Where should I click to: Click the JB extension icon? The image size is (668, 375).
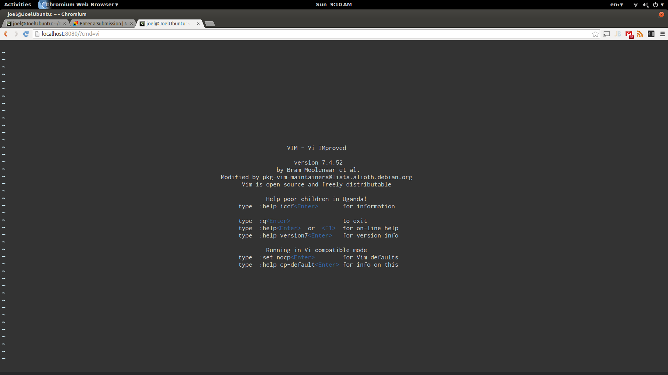618,34
